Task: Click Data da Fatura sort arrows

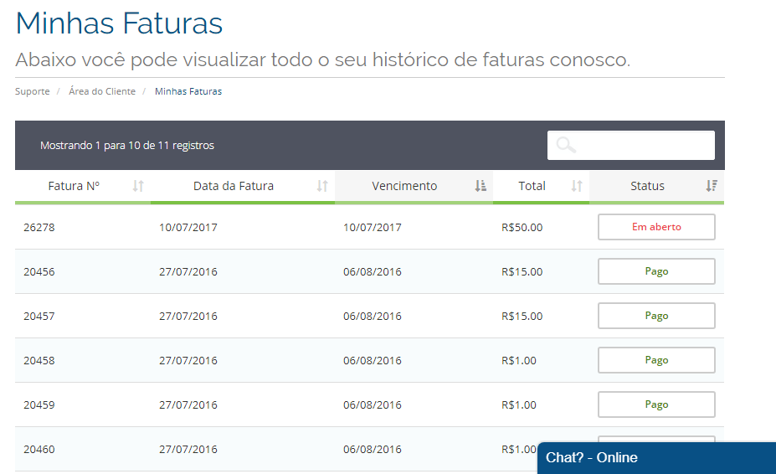Action: pos(322,186)
